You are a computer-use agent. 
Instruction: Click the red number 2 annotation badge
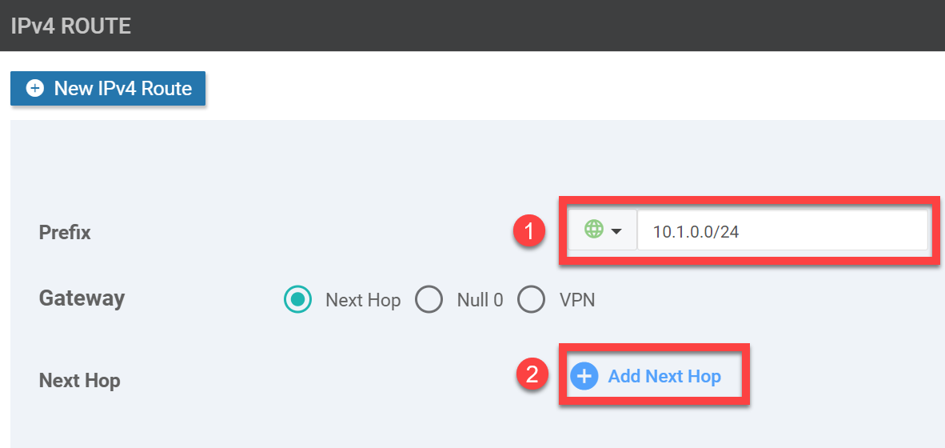tap(532, 375)
